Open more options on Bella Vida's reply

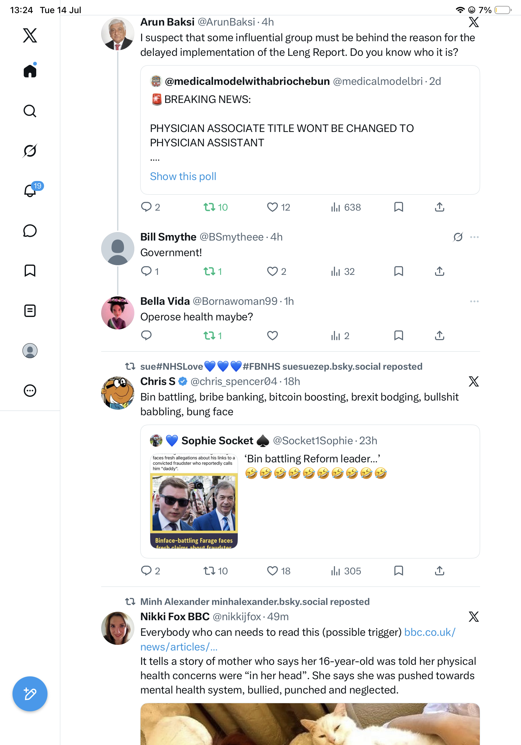click(474, 301)
